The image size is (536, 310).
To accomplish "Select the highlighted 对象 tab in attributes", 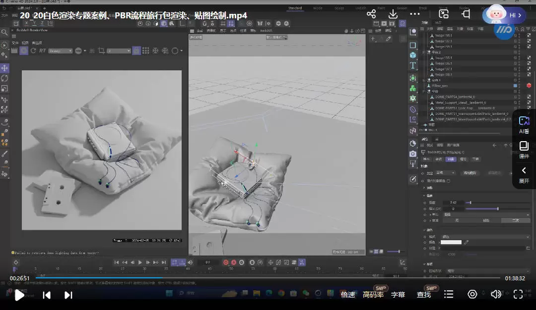I will (x=451, y=159).
